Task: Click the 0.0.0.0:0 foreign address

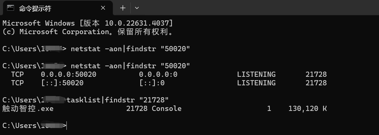Action: [x=158, y=74]
